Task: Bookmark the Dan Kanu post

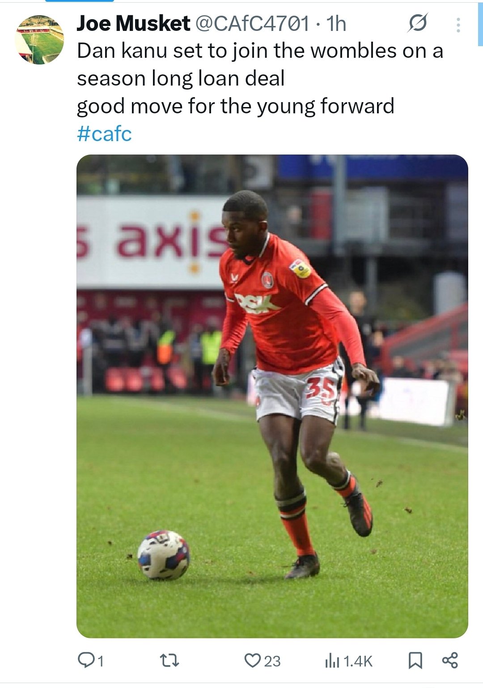Action: pos(415,660)
